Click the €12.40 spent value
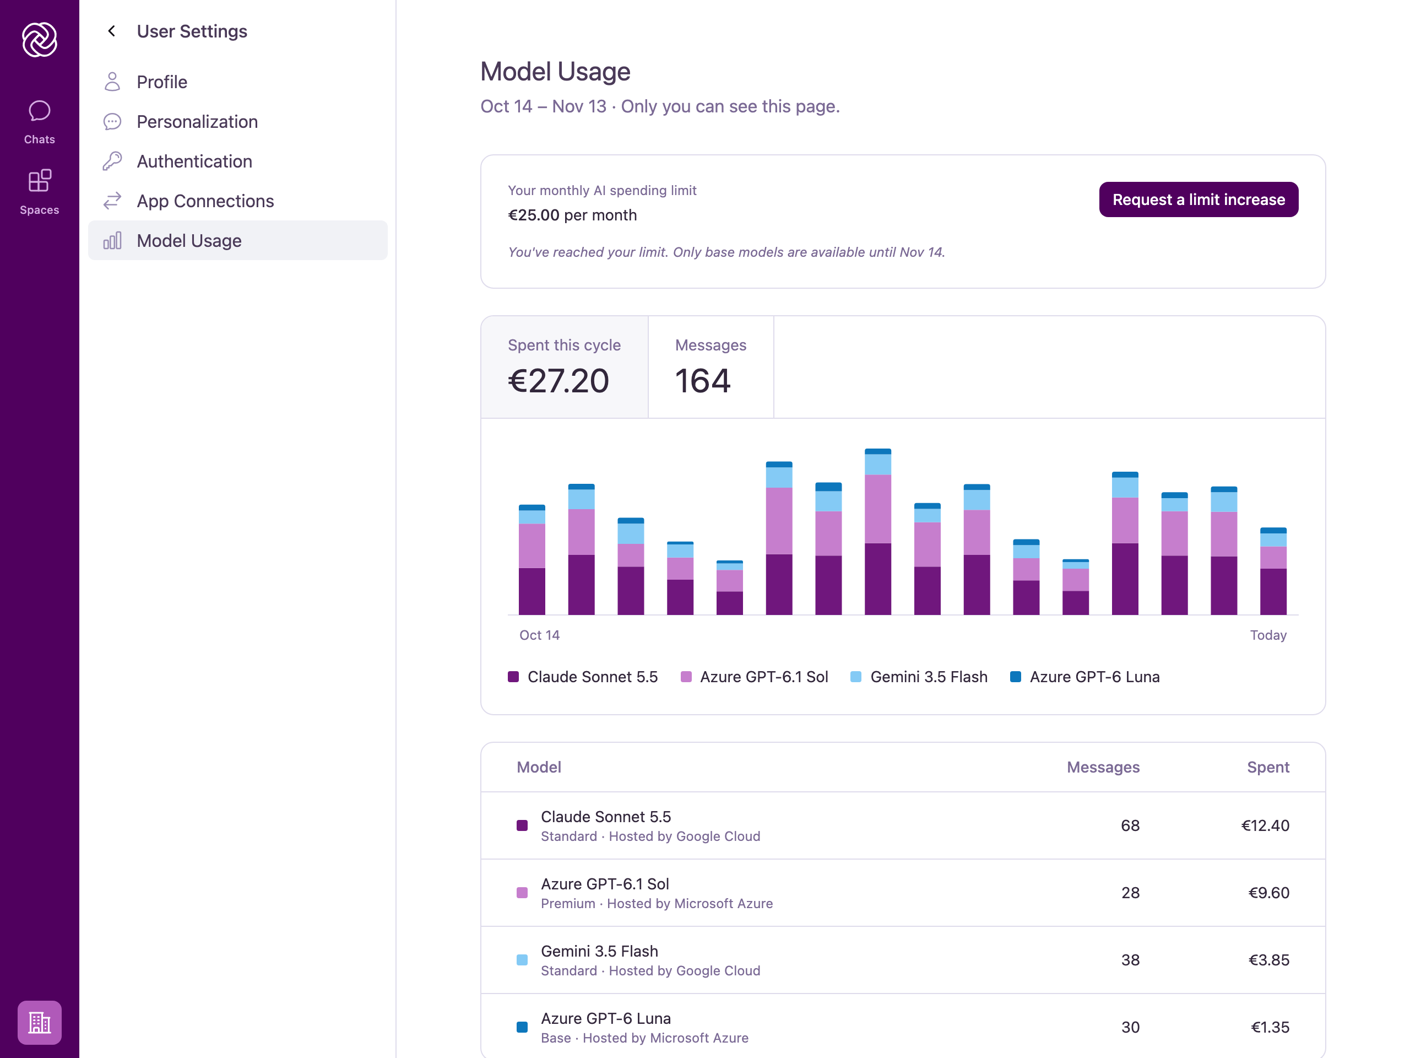1410x1058 pixels. tap(1265, 825)
